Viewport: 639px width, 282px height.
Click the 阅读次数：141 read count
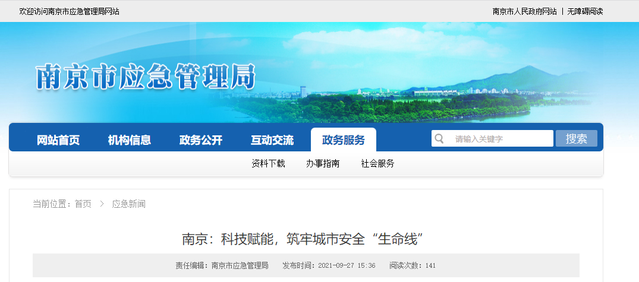click(x=413, y=266)
